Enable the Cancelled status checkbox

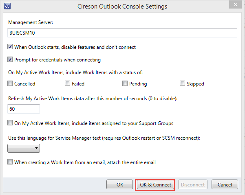point(10,84)
